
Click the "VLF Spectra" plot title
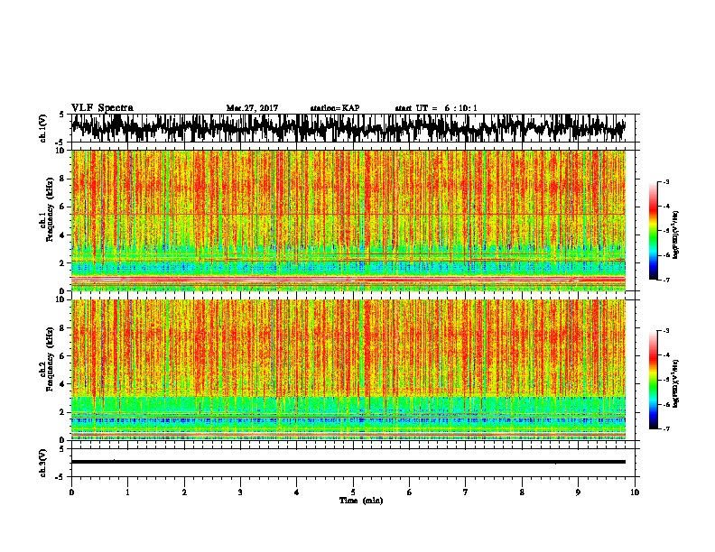point(102,107)
